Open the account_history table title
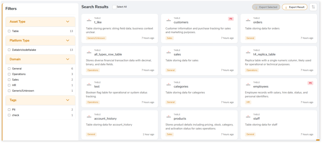Viewport: 322px width, 143px height. (x=105, y=119)
